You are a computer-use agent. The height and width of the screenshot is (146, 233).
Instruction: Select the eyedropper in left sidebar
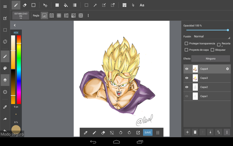coord(5,107)
